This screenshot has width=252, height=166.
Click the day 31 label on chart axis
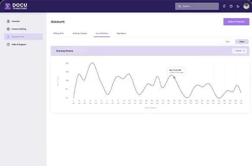(241, 102)
